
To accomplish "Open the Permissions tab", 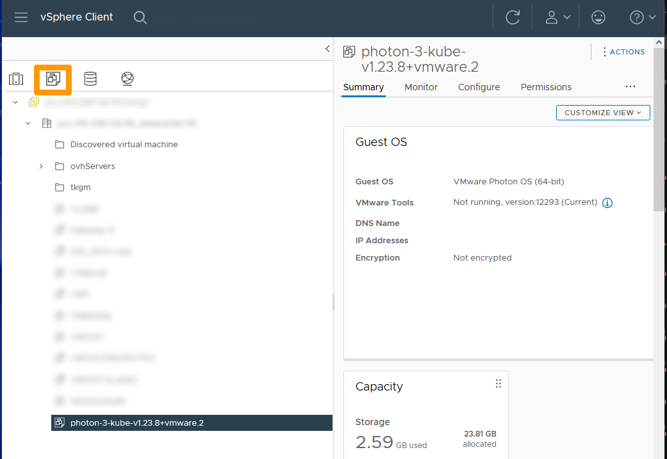I will pyautogui.click(x=546, y=87).
